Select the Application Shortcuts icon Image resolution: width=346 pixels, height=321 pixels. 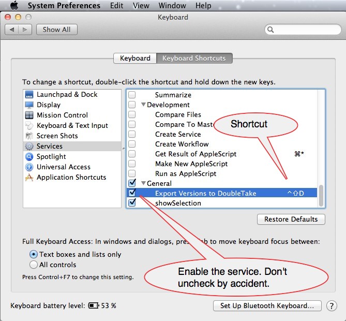pos(29,178)
